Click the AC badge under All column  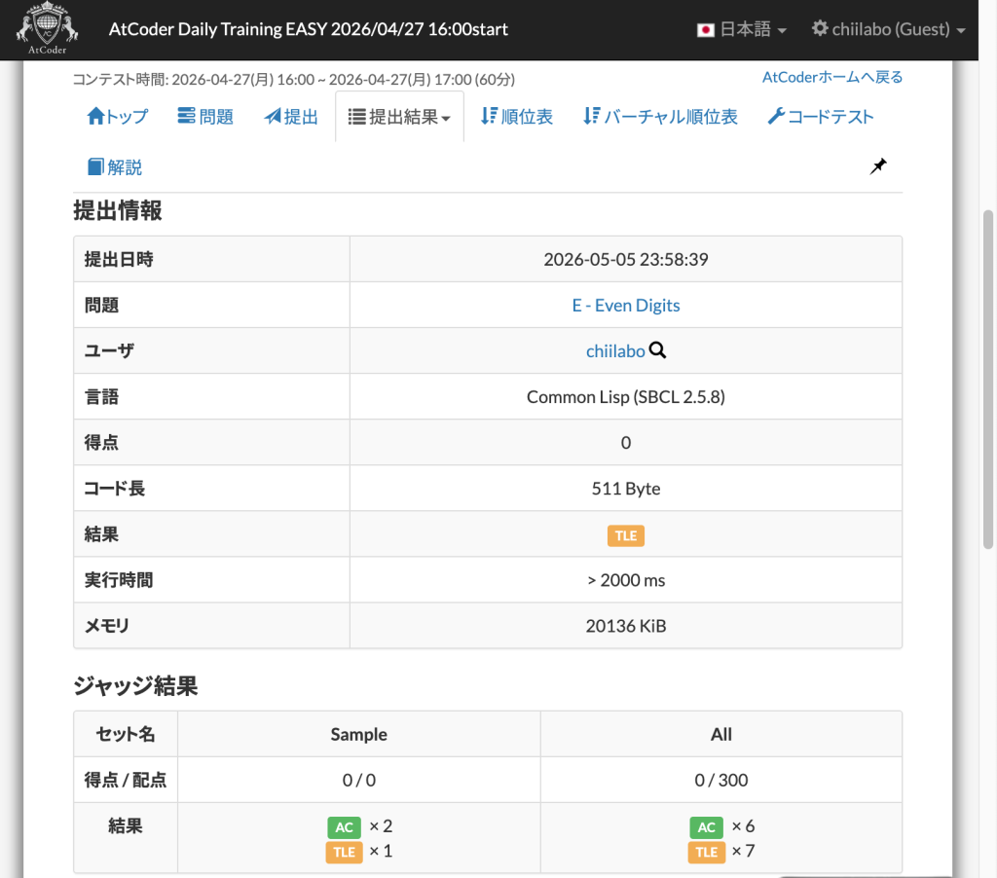tap(707, 827)
